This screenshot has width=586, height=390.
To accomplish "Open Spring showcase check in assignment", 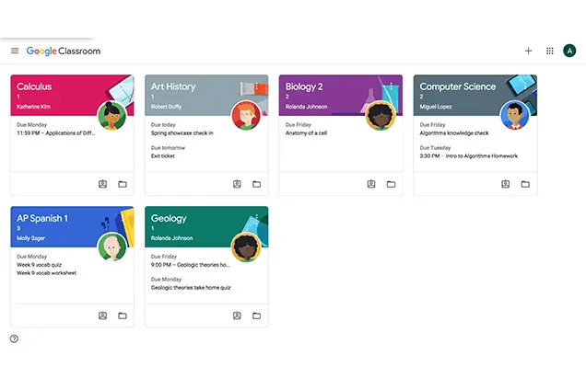I will coord(182,132).
